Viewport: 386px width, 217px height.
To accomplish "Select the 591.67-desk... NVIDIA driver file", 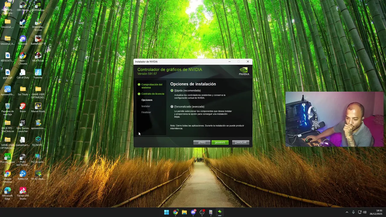I will tap(38, 175).
